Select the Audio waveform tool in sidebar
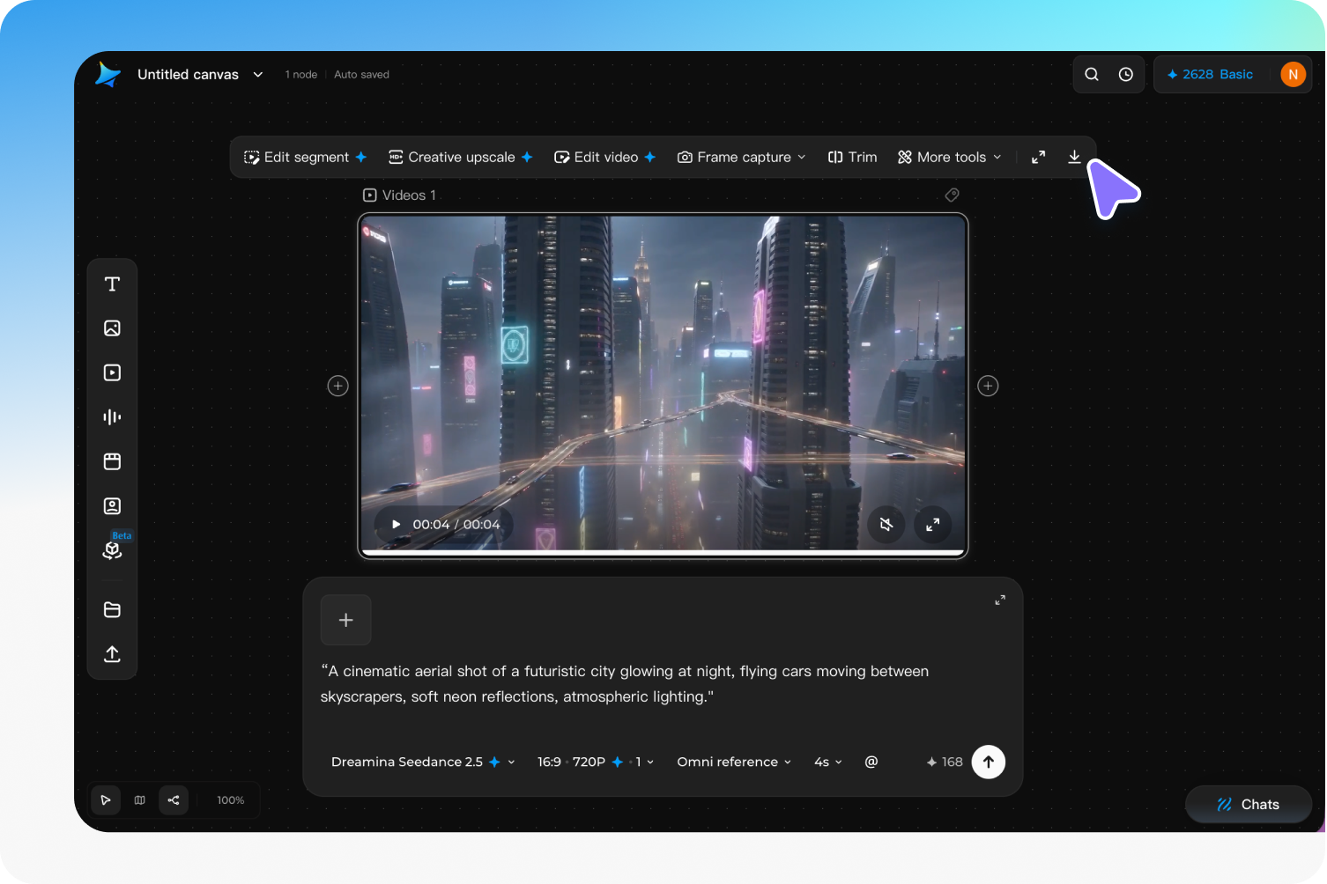Screen dimensions: 1327x884 click(112, 417)
